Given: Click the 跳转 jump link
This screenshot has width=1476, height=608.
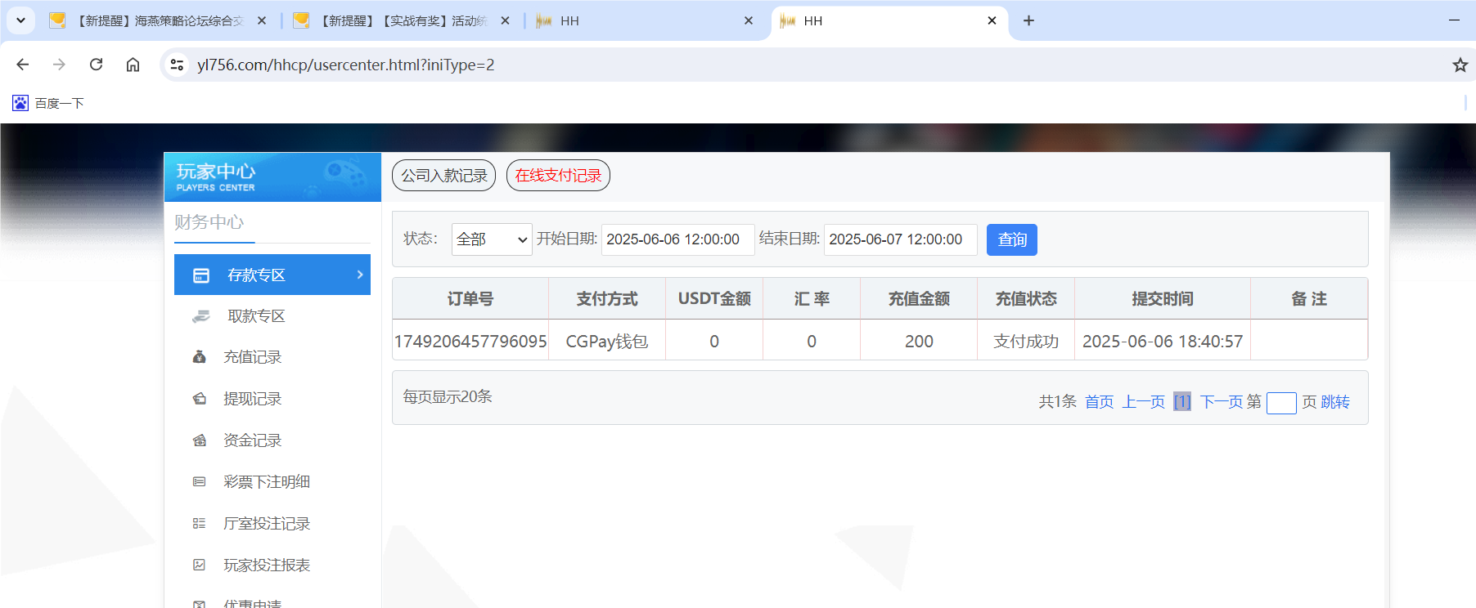Looking at the screenshot, I should (1335, 402).
